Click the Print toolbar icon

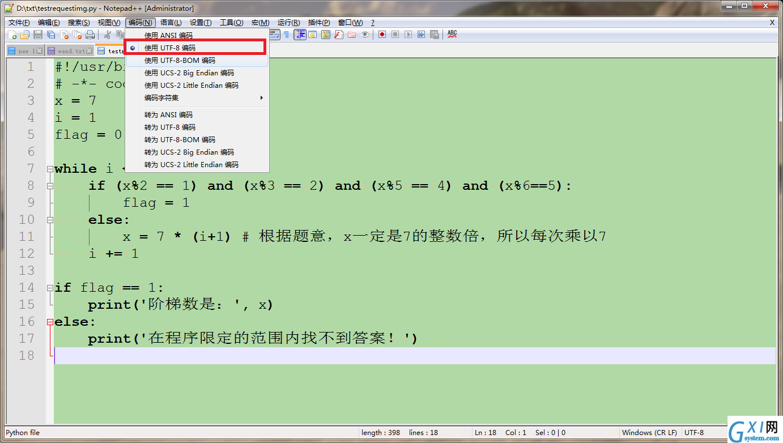pyautogui.click(x=90, y=35)
